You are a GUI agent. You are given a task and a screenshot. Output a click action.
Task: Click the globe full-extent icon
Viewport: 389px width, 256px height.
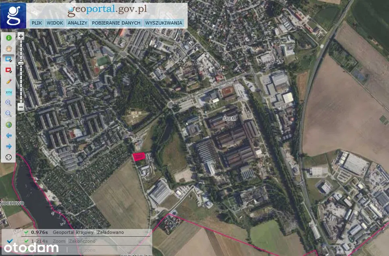point(9,125)
